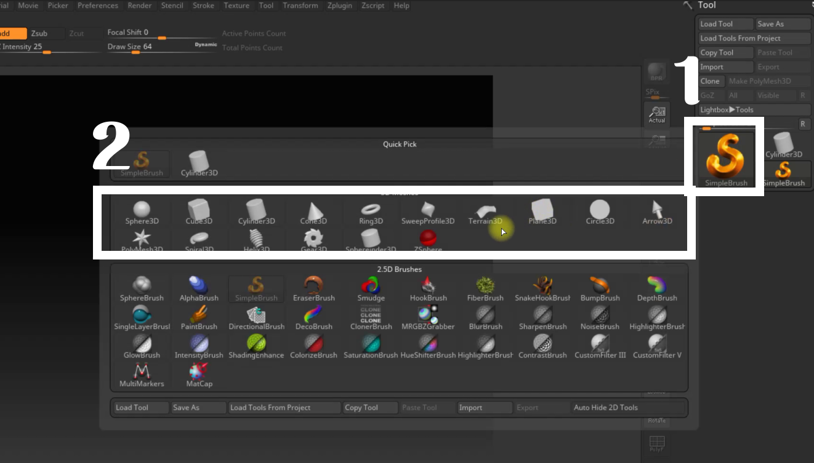This screenshot has width=814, height=463.
Task: Open the Render menu
Action: point(140,6)
